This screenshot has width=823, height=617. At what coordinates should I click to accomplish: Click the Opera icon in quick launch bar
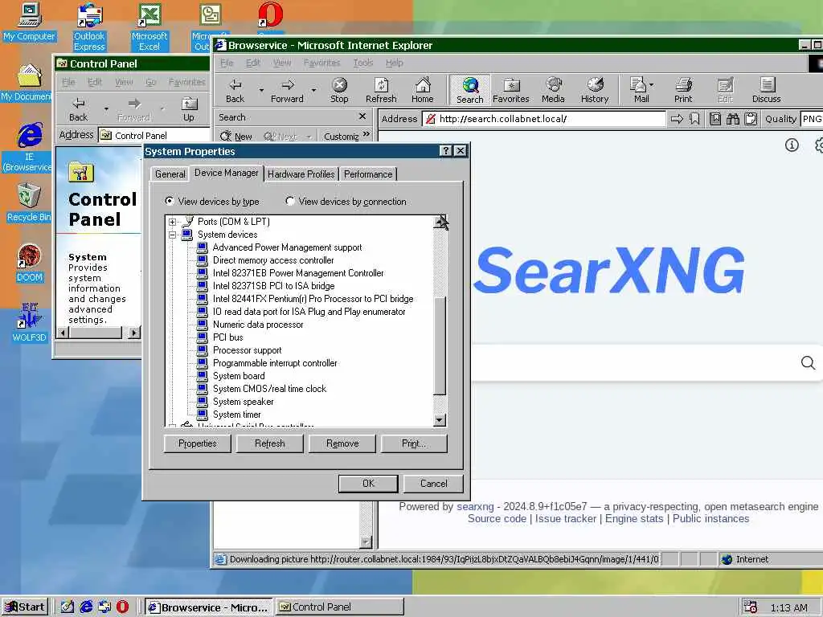[x=122, y=607]
